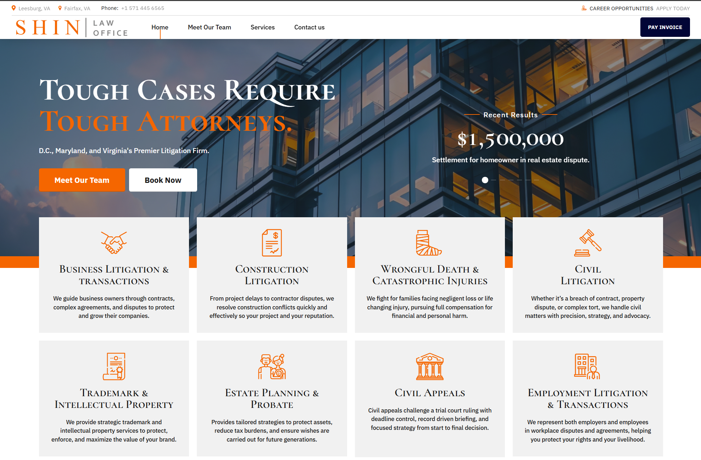Click the SHIN Law Office logo
This screenshot has height=460, width=701.
71,27
